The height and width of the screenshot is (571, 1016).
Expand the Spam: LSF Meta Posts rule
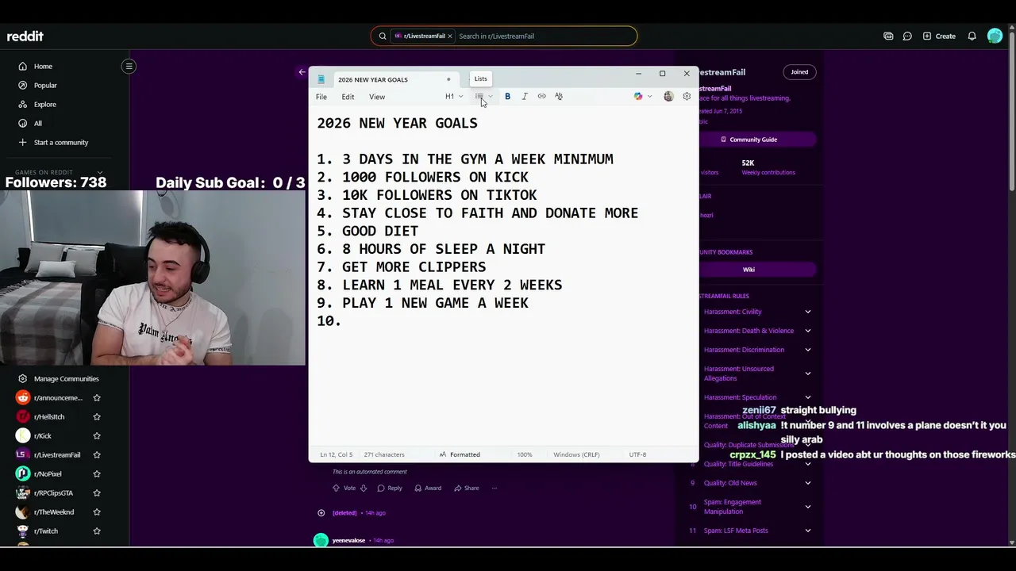808,531
